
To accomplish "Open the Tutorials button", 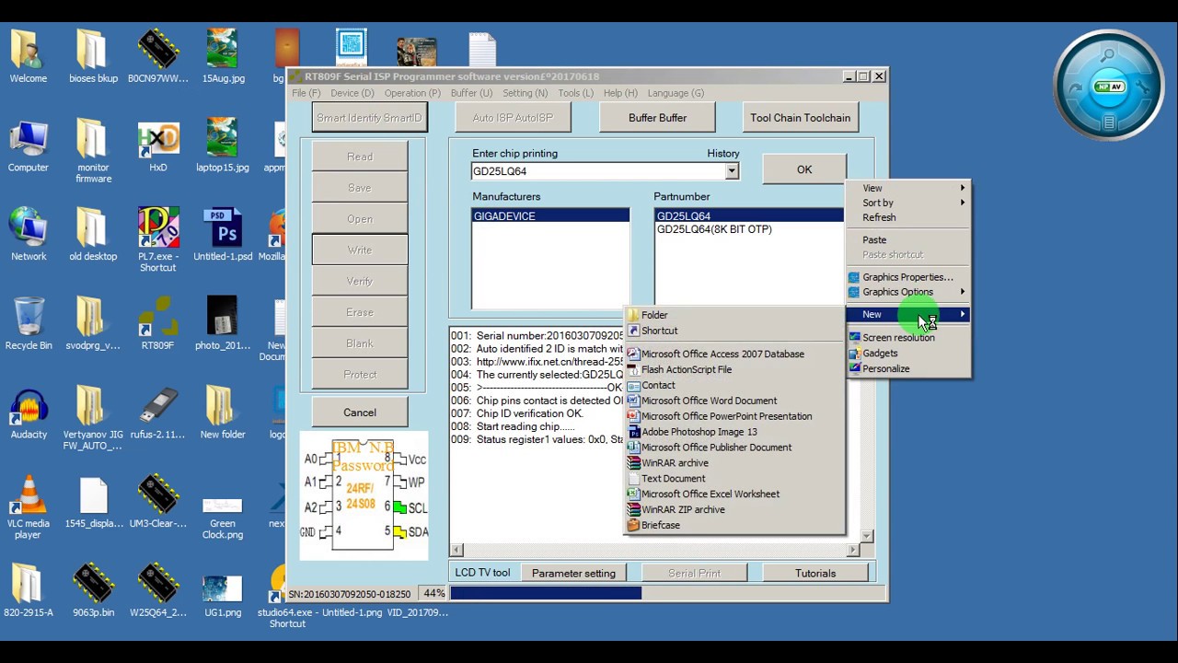I will (x=815, y=573).
